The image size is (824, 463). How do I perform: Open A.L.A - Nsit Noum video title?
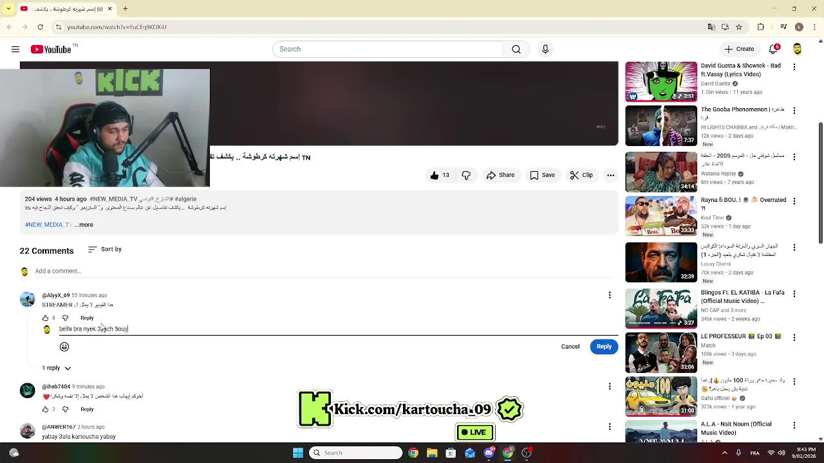736,428
